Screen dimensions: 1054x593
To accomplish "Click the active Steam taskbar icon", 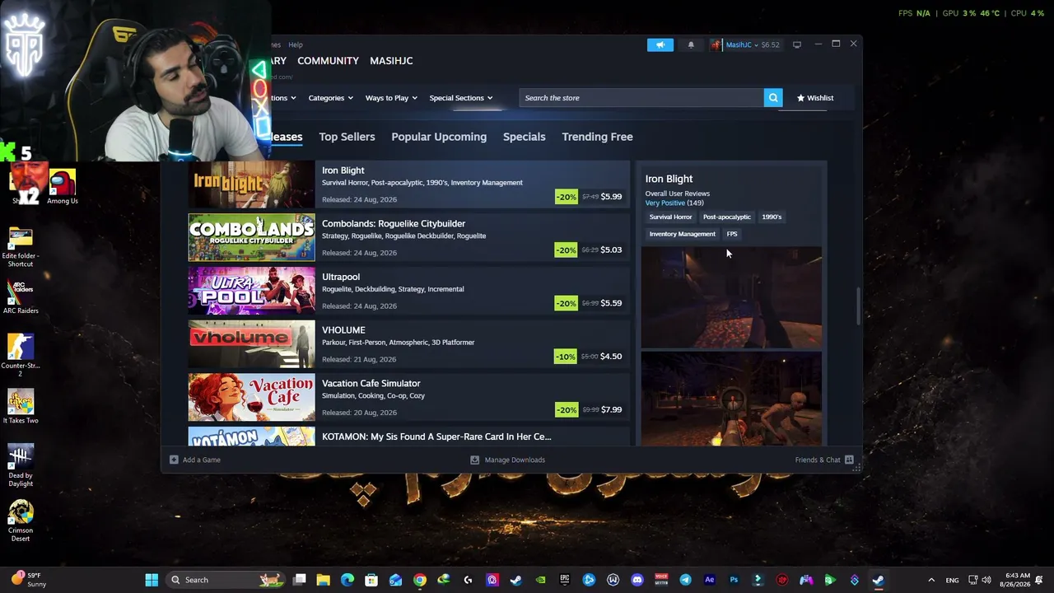I will [878, 580].
